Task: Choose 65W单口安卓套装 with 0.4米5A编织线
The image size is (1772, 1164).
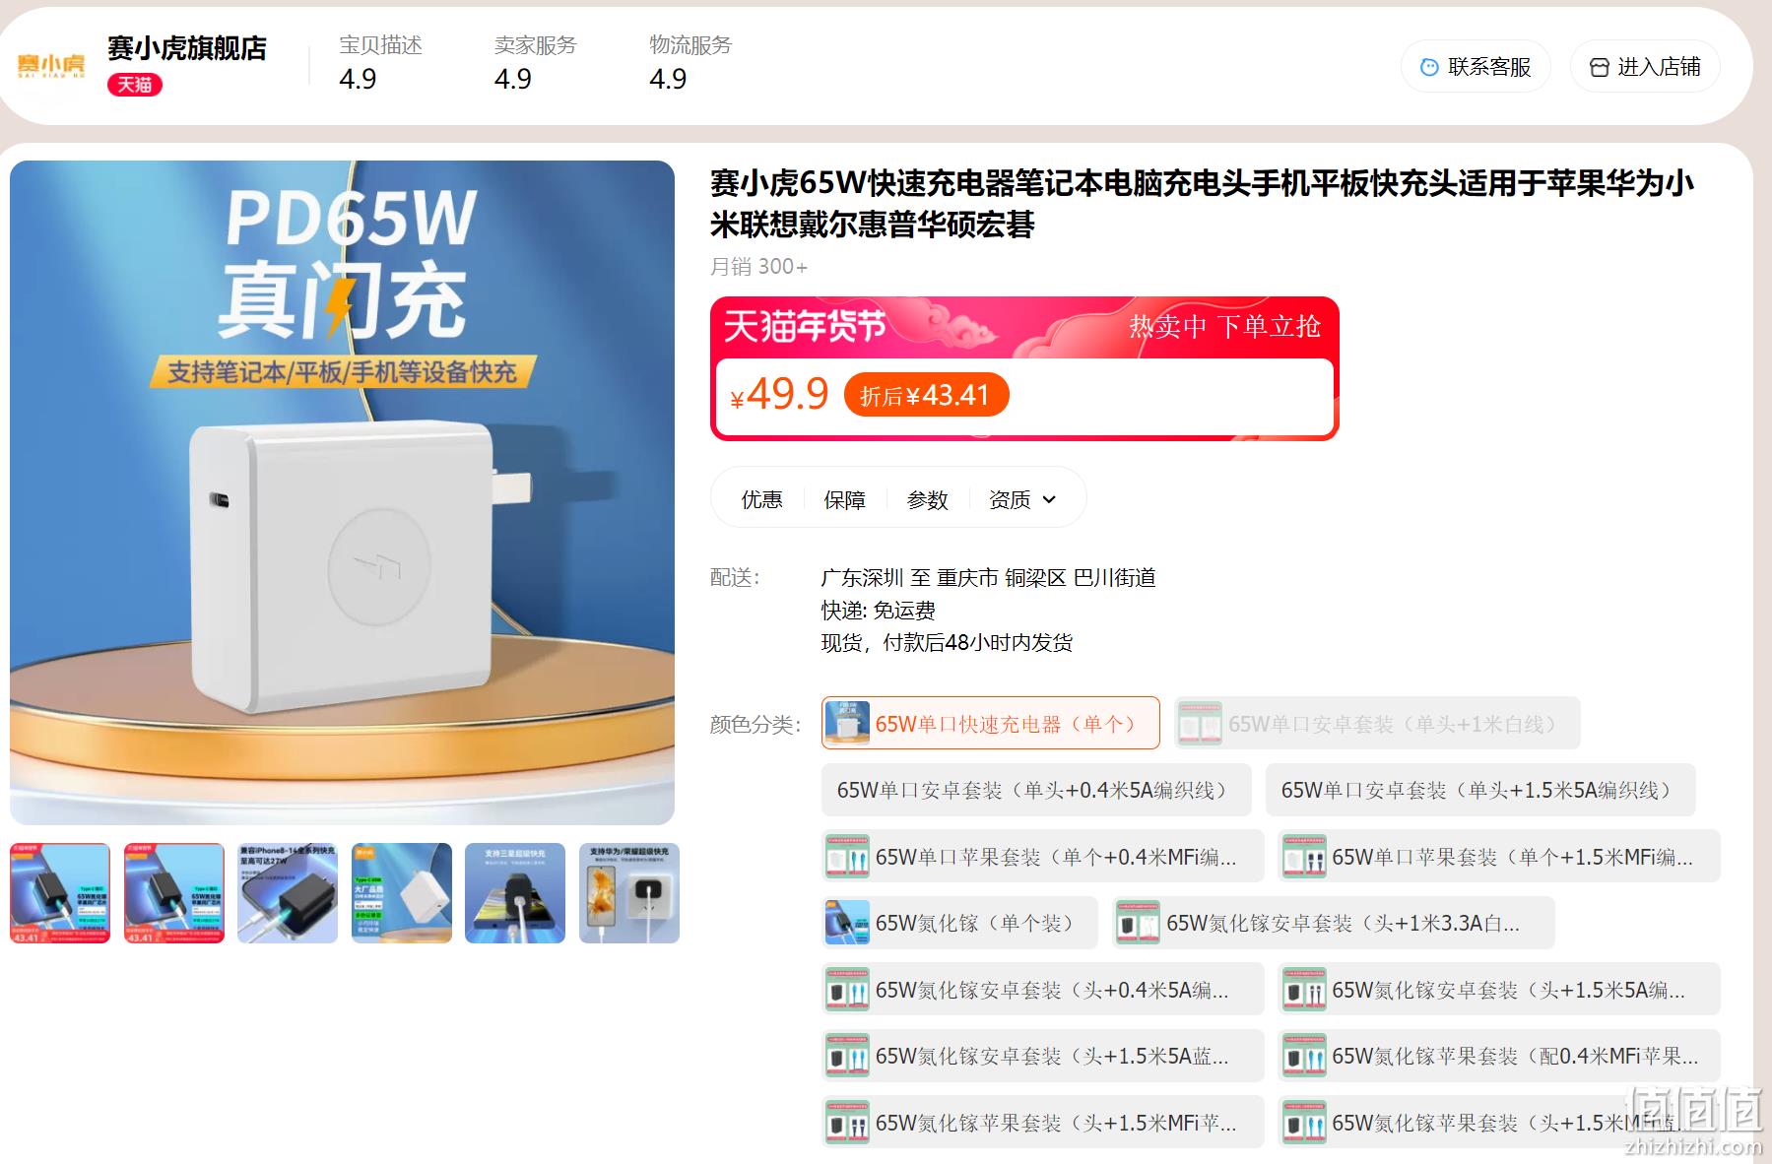Action: [1036, 790]
